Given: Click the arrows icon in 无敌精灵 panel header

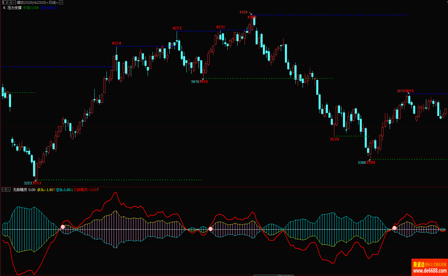Looking at the screenshot, I should coord(4,190).
